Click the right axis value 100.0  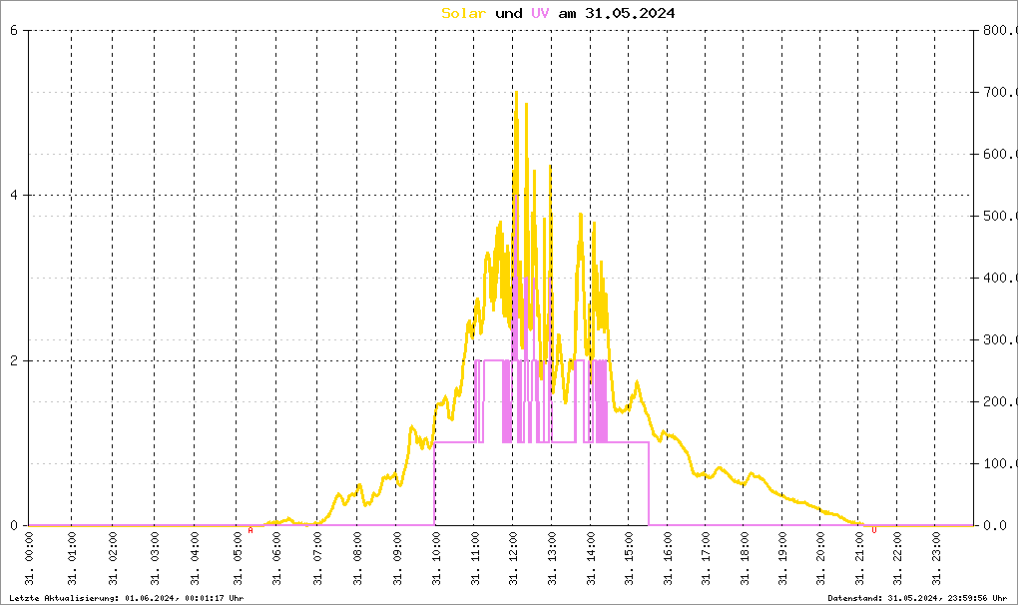(997, 463)
